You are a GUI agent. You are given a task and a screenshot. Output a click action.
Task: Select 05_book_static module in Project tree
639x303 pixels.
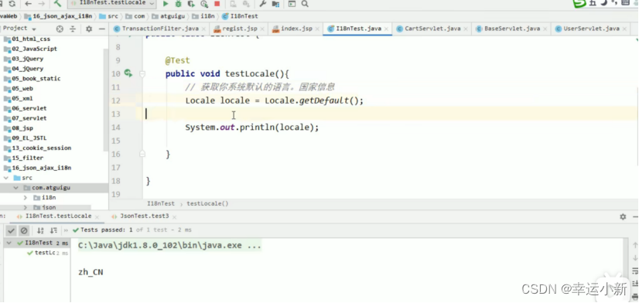coord(36,79)
